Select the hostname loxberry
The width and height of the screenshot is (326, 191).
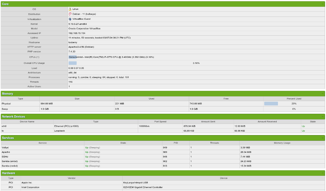(73, 42)
